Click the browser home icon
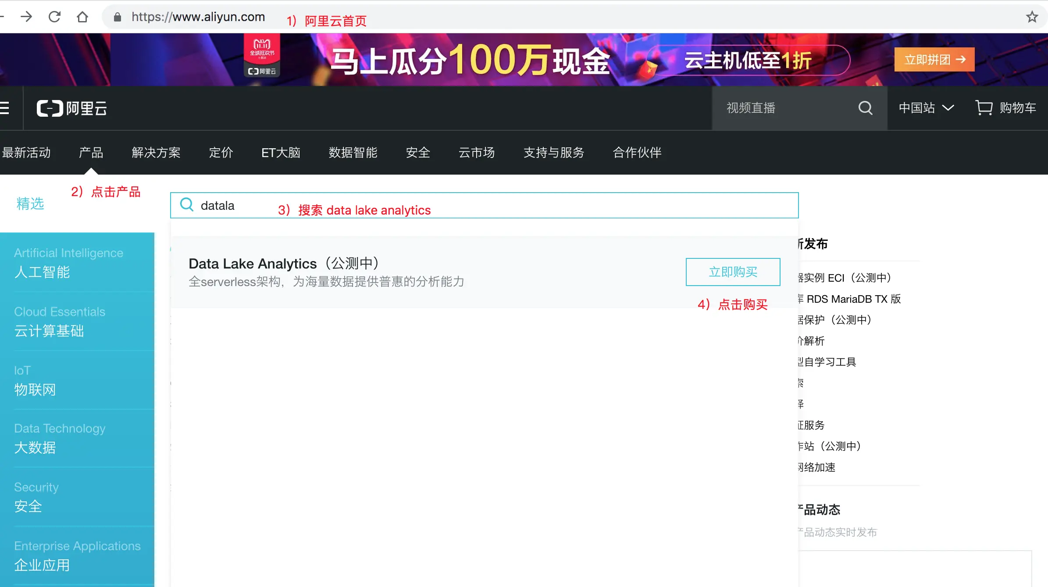This screenshot has height=587, width=1048. [82, 17]
